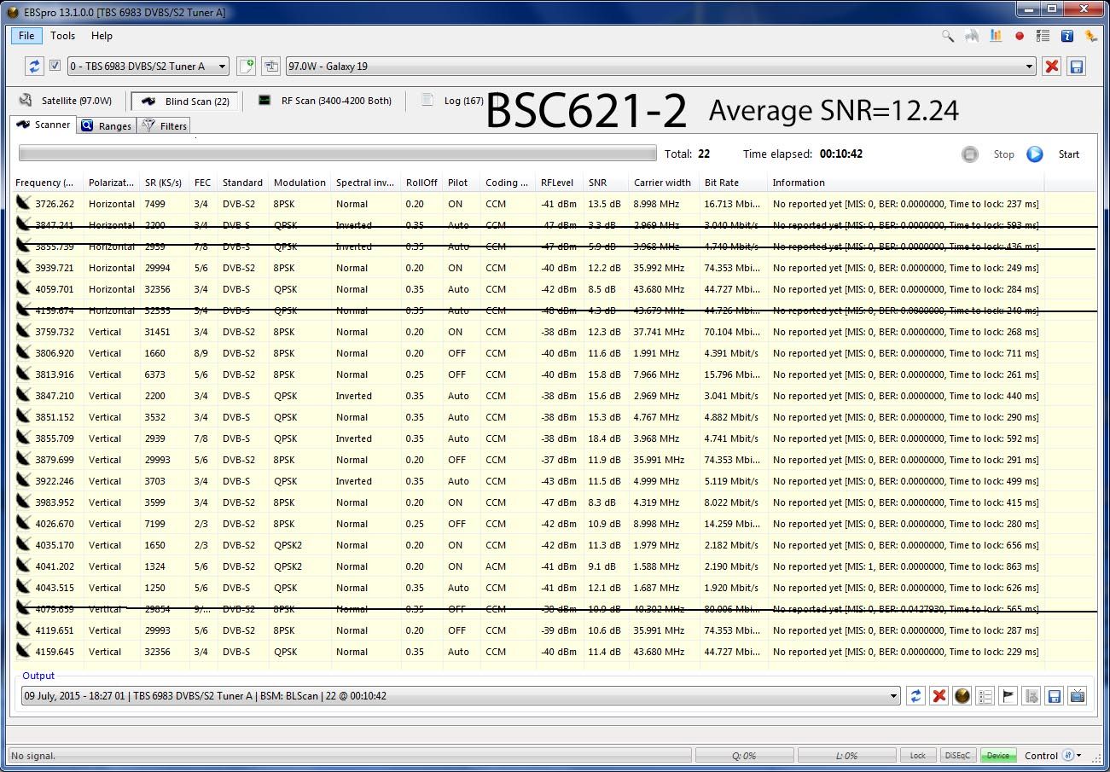
Task: Sort by Frequency column header
Action: (47, 183)
